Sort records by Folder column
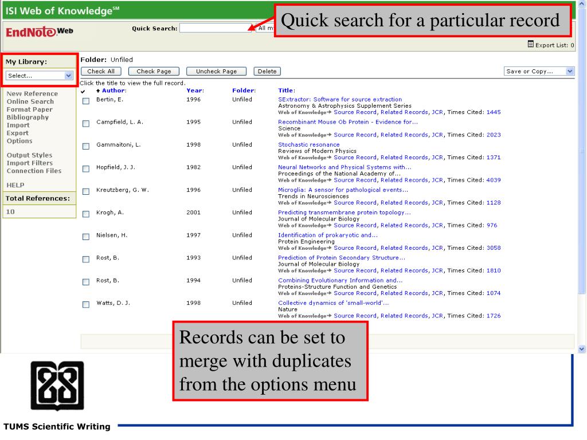Image resolution: width=587 pixels, height=440 pixels. coord(244,91)
